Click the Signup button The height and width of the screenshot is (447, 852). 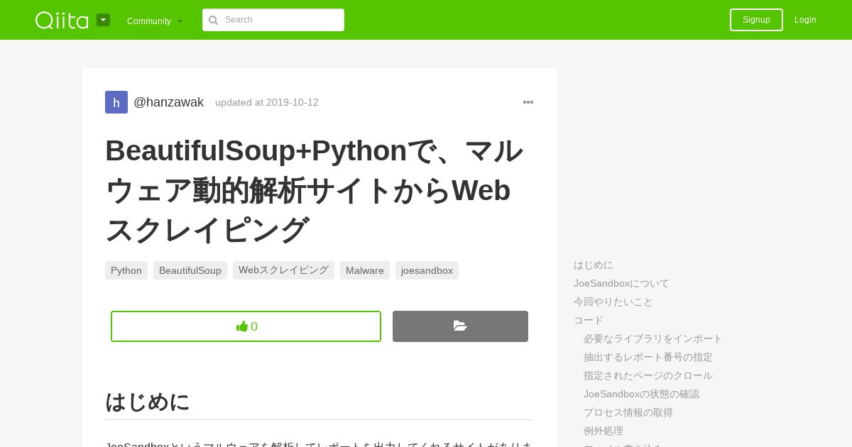[756, 20]
